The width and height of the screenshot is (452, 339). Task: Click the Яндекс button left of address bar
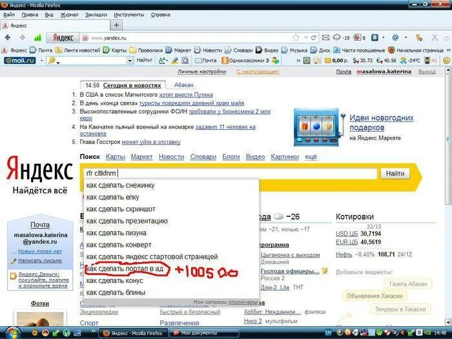pyautogui.click(x=63, y=37)
